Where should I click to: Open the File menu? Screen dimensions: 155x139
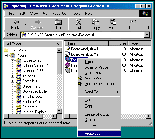click(x=12, y=14)
